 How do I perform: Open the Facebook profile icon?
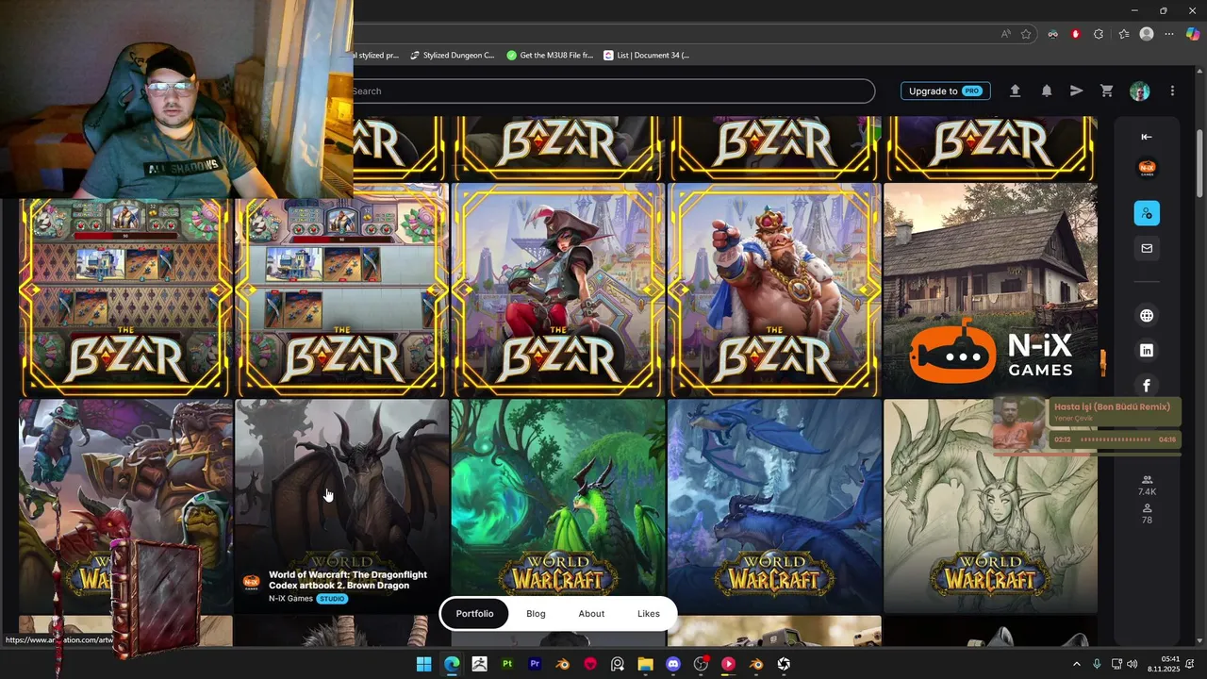[1147, 385]
